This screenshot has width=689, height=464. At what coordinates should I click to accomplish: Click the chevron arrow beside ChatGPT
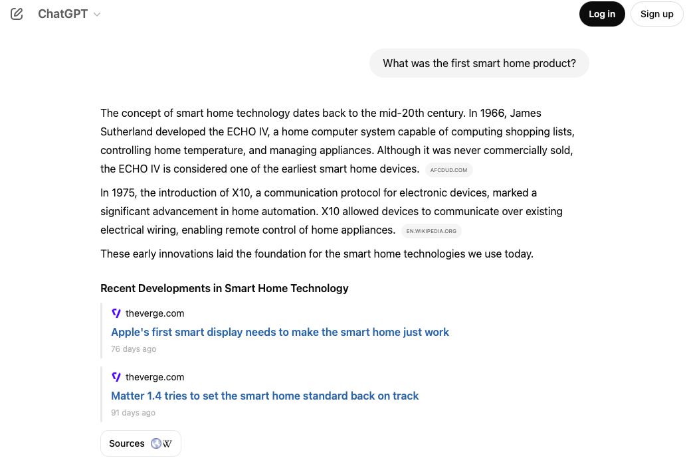pyautogui.click(x=97, y=15)
